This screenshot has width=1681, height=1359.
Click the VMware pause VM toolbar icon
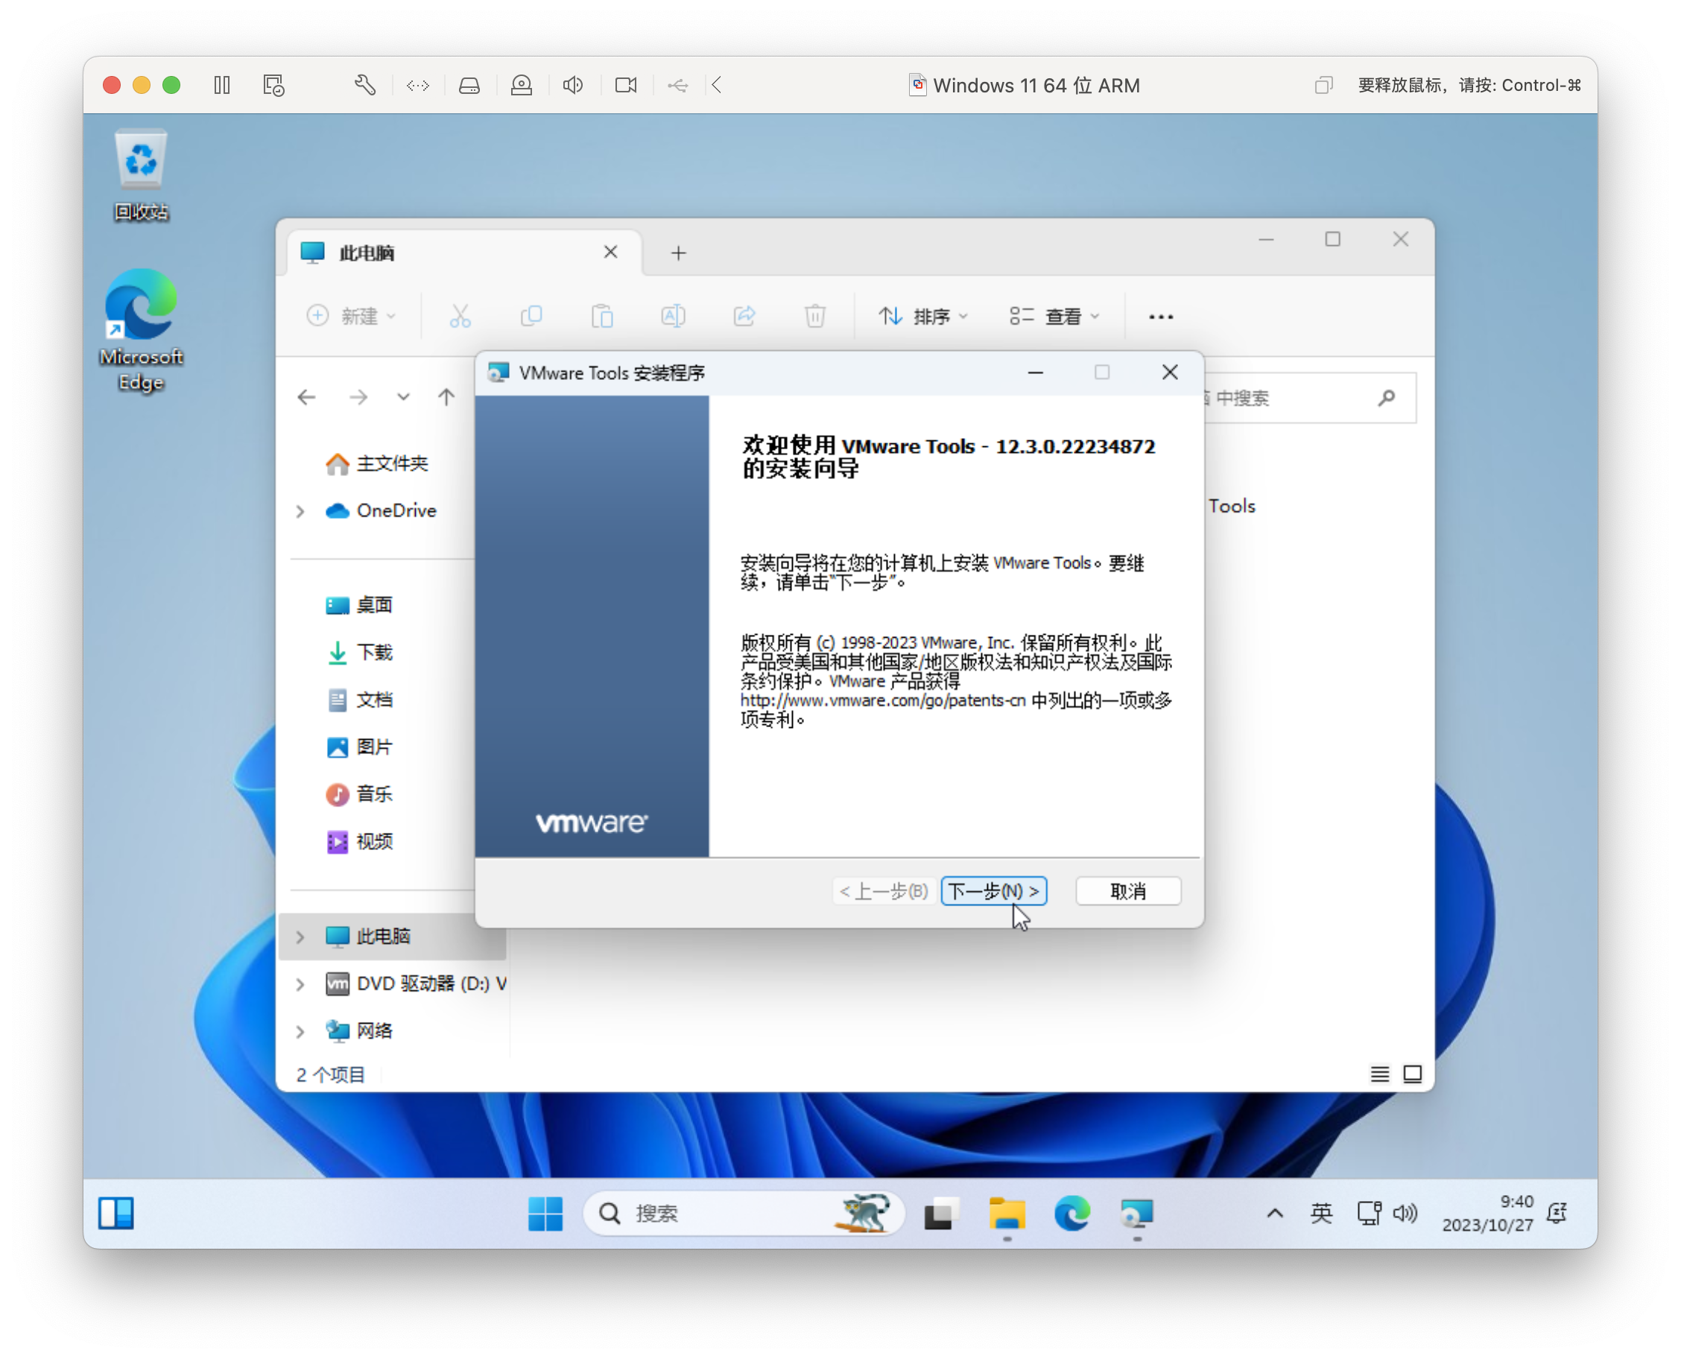(x=222, y=86)
